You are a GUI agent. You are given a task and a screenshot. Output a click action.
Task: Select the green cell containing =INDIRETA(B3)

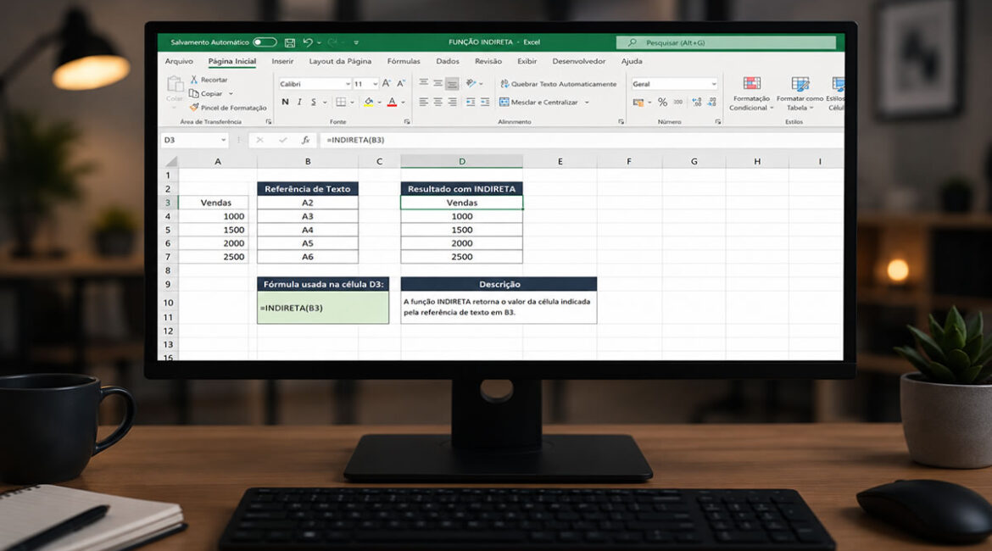coord(323,308)
